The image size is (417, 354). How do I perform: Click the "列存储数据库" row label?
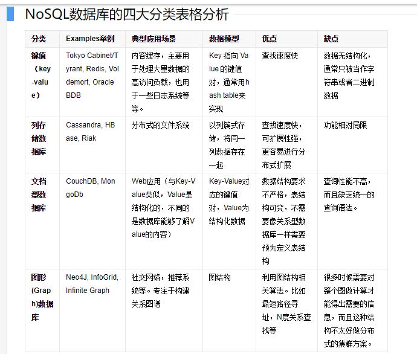(x=39, y=138)
